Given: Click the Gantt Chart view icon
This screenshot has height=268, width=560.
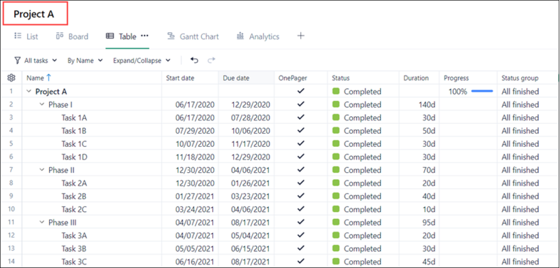Looking at the screenshot, I should (171, 36).
